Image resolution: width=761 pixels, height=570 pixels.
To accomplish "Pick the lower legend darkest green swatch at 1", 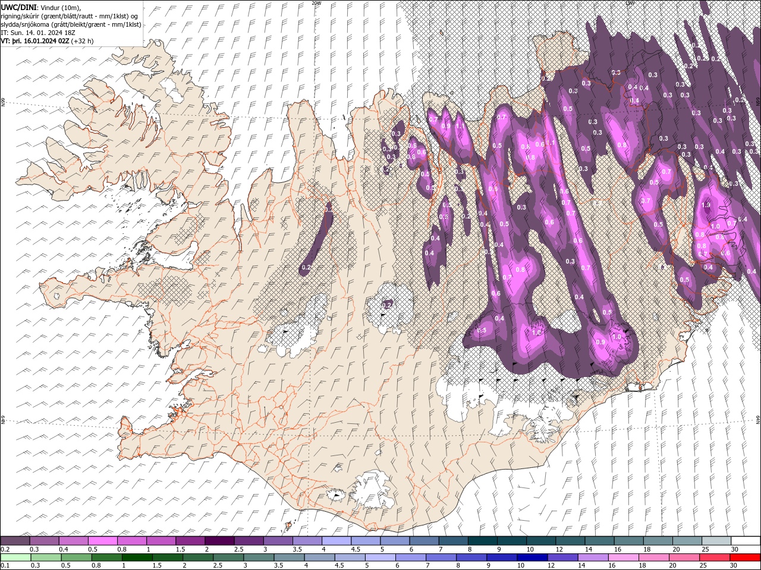I will tap(137, 558).
